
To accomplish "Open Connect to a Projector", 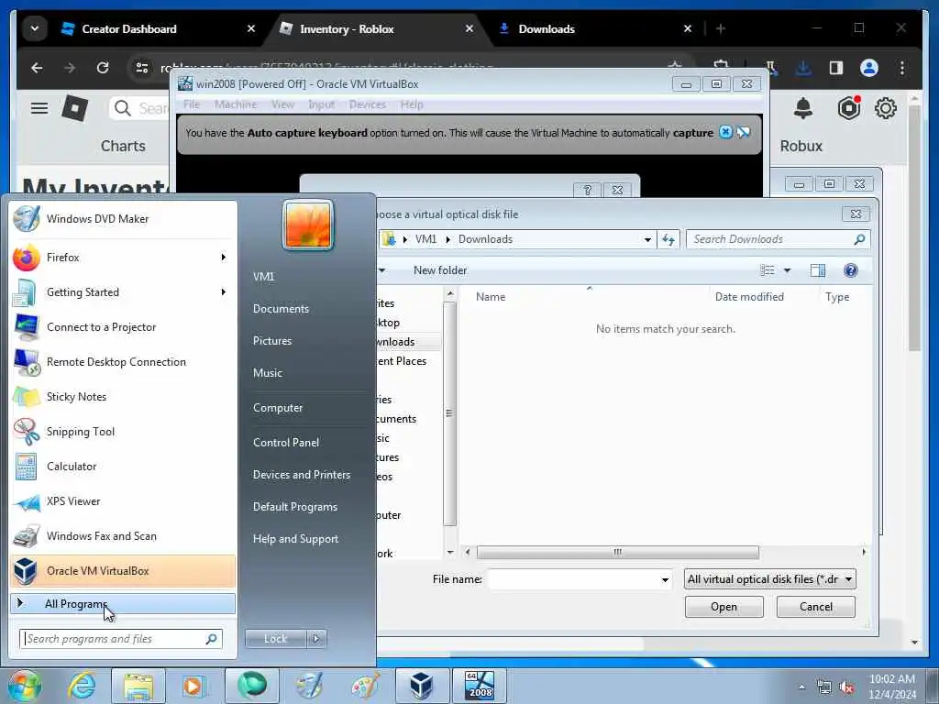I will pyautogui.click(x=123, y=327).
